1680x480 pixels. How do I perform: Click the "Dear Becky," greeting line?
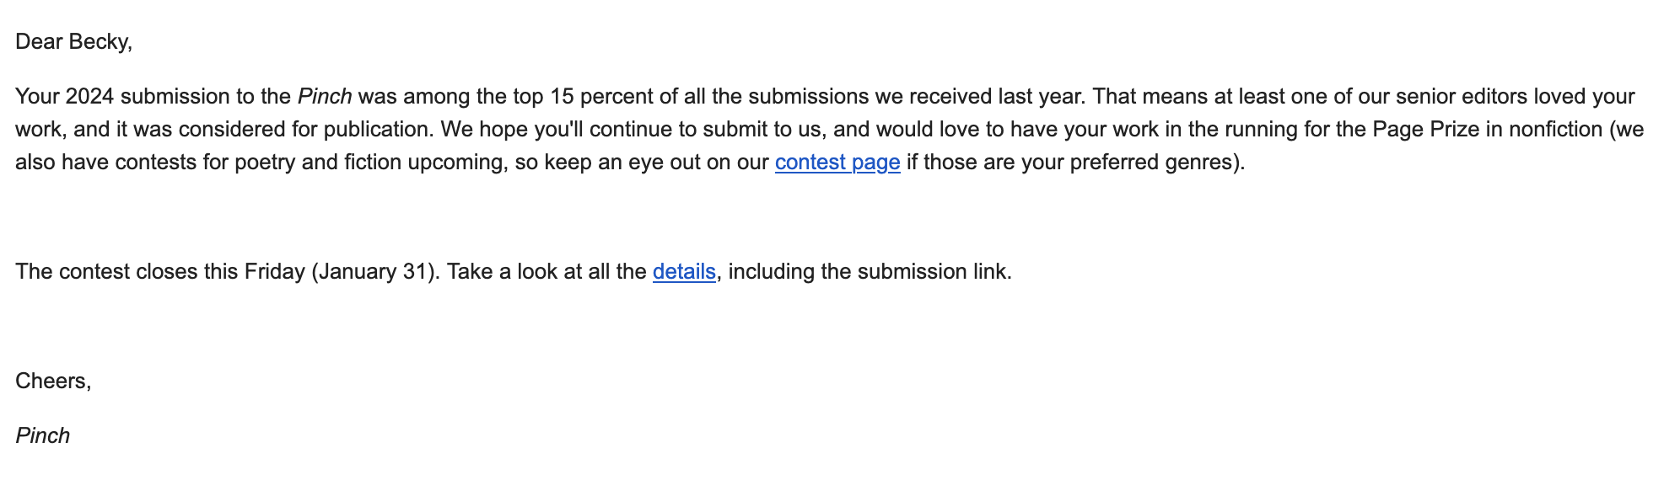[73, 41]
